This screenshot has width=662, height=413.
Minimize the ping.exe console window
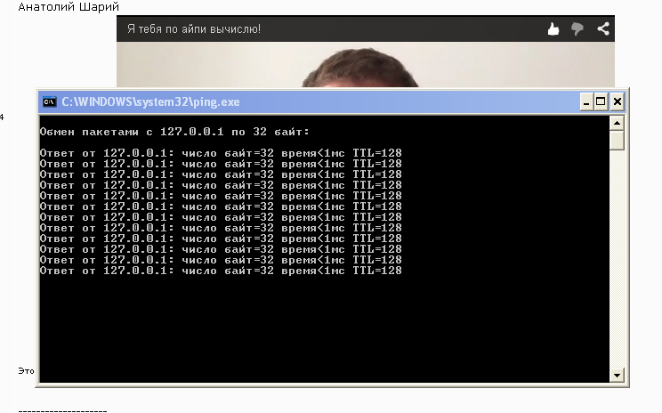[x=586, y=102]
